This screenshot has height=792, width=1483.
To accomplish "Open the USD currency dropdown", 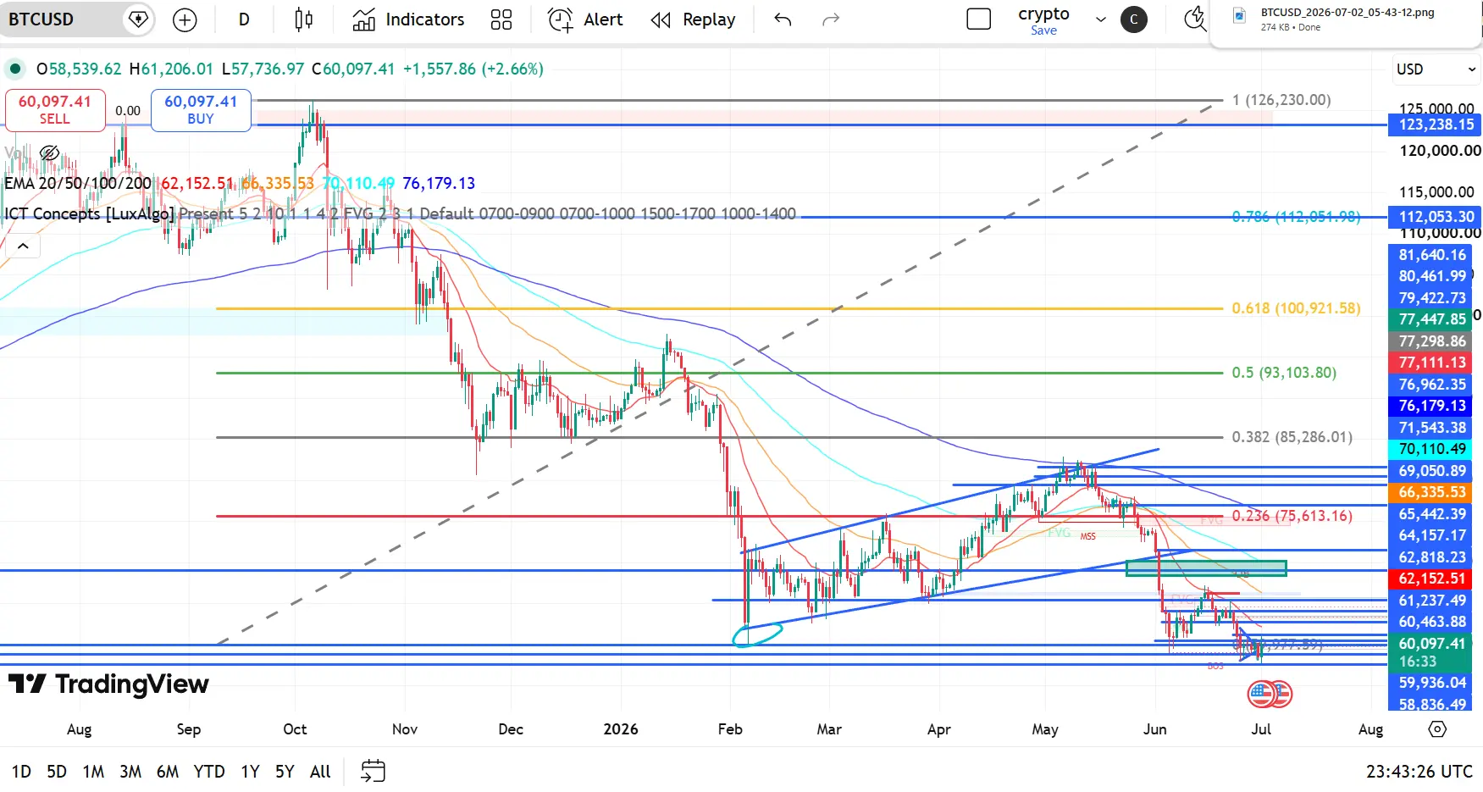I will coord(1436,69).
